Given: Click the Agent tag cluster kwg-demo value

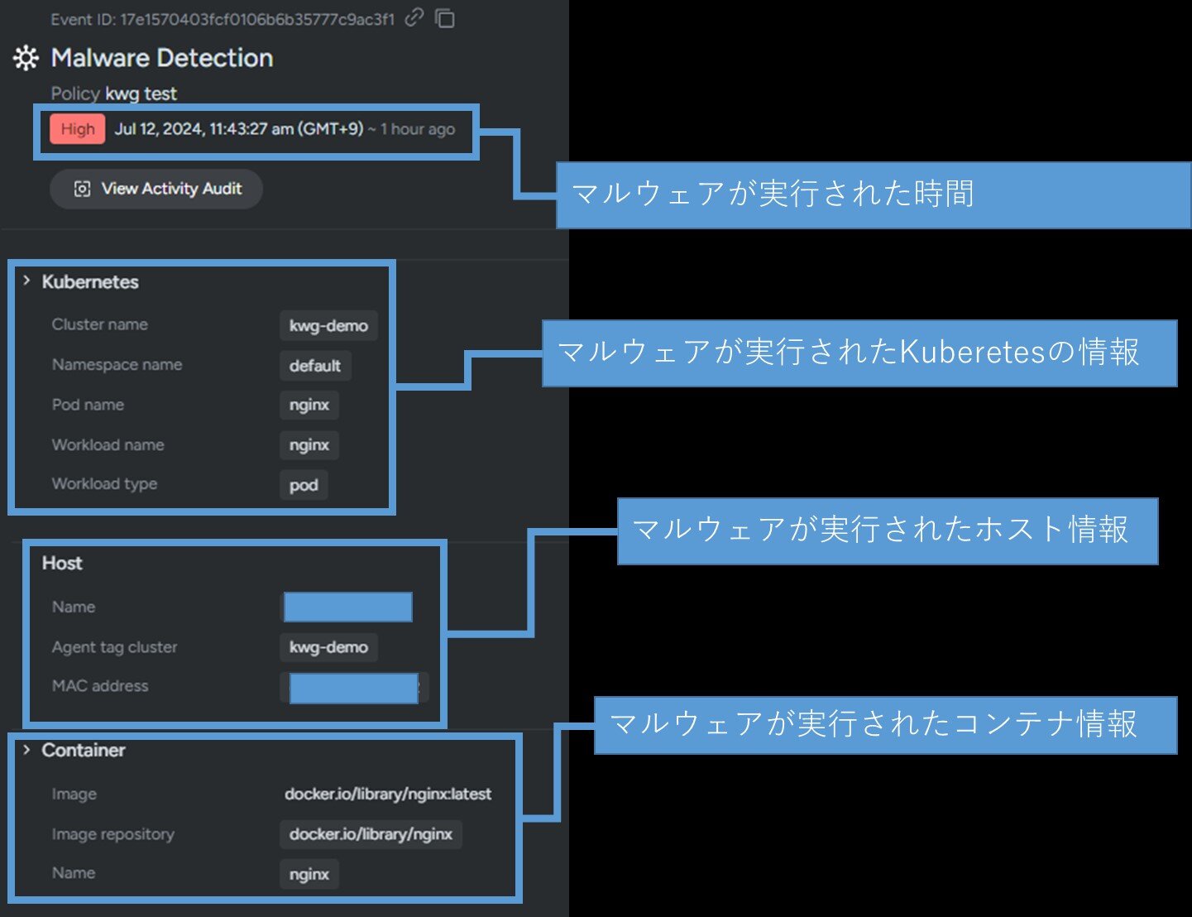Looking at the screenshot, I should tap(328, 647).
